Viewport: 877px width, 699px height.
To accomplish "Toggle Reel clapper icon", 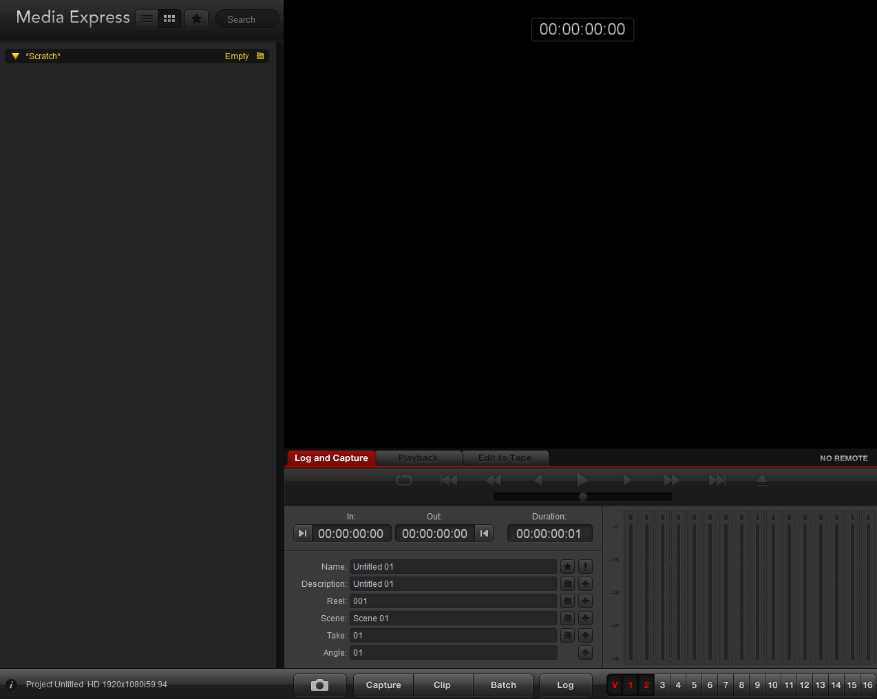I will (568, 601).
